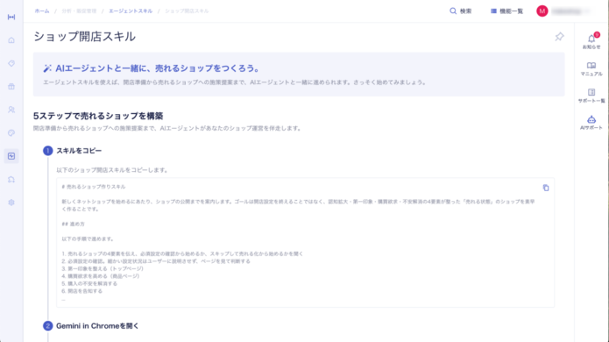
Task: Pin this page with the pushpin icon
Action: coord(559,37)
